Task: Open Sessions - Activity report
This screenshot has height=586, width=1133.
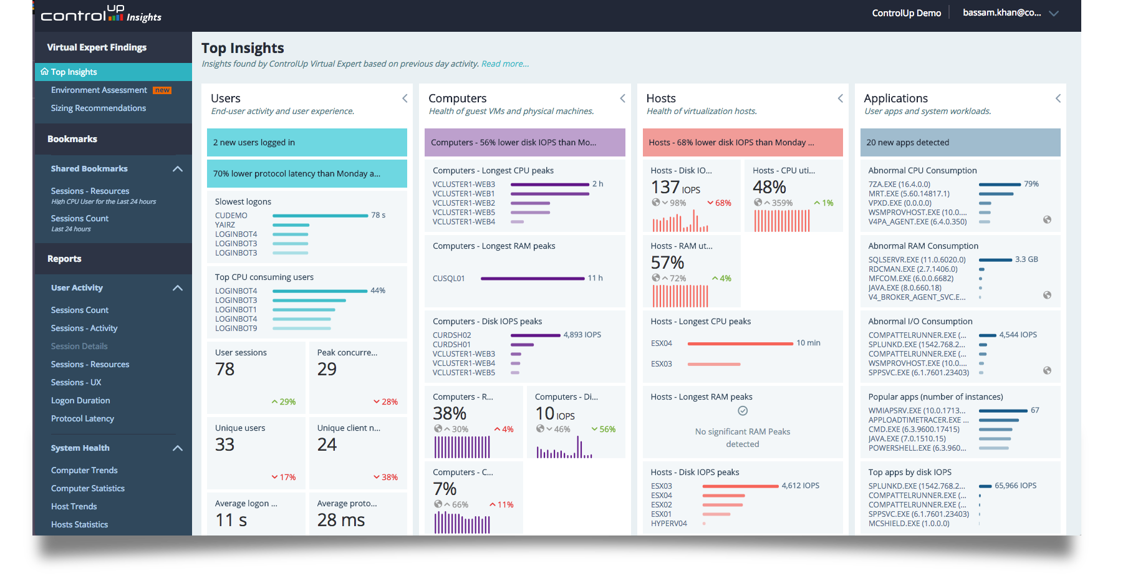Action: [x=84, y=329]
